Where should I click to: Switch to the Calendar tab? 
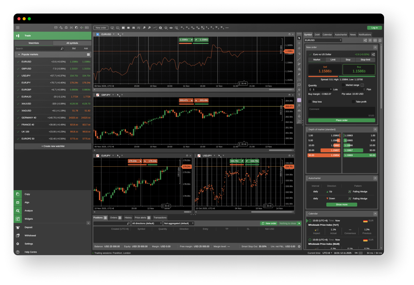point(327,35)
